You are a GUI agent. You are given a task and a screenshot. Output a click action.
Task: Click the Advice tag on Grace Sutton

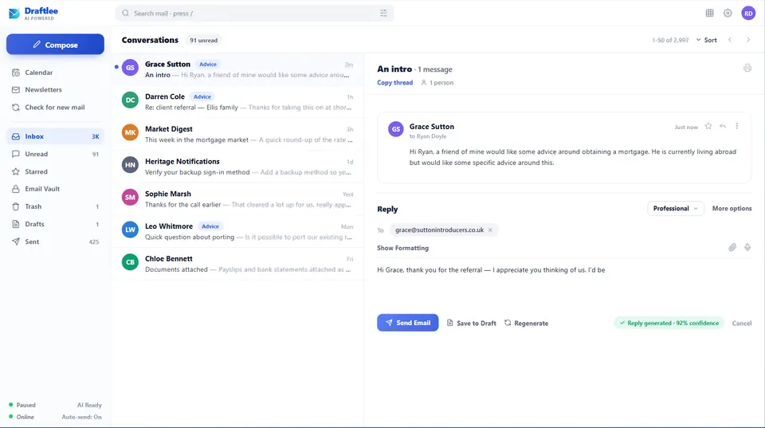pyautogui.click(x=208, y=65)
